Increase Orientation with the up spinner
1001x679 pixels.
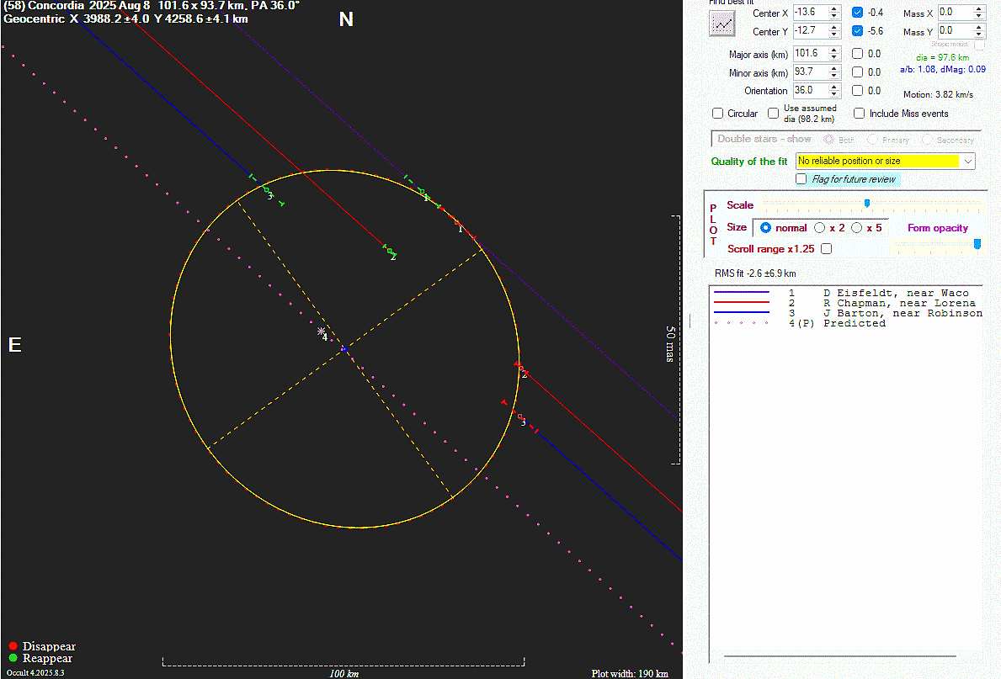[834, 87]
